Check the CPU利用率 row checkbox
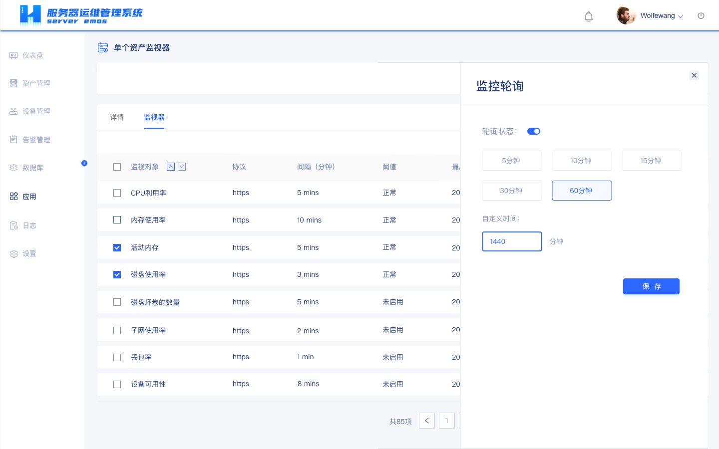719x449 pixels. [117, 193]
